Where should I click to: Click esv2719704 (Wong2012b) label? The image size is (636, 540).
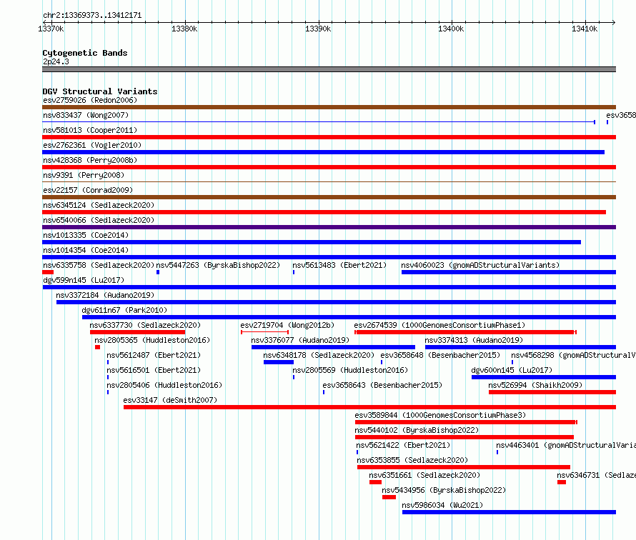287,325
